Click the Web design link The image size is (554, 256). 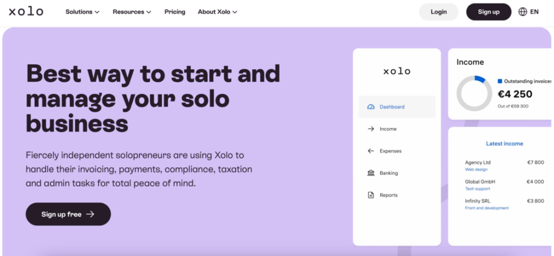point(476,170)
